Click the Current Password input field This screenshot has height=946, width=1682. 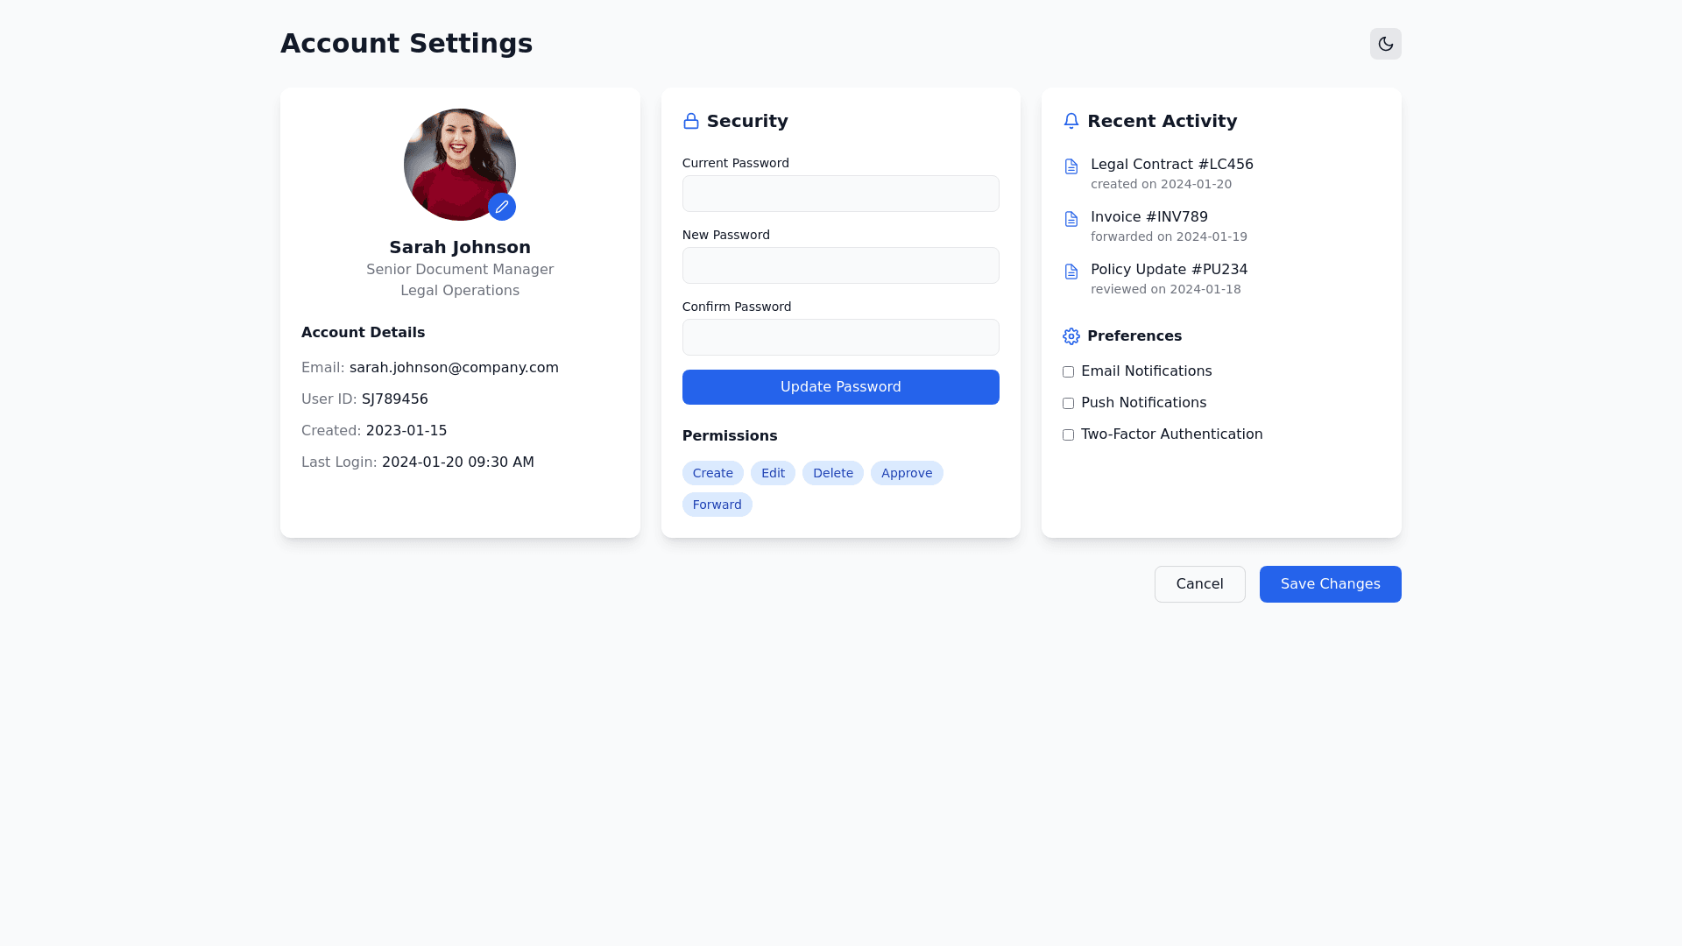click(x=840, y=194)
